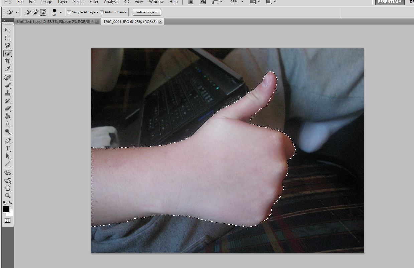The height and width of the screenshot is (268, 414).
Task: Open the 3D menu
Action: click(x=126, y=2)
